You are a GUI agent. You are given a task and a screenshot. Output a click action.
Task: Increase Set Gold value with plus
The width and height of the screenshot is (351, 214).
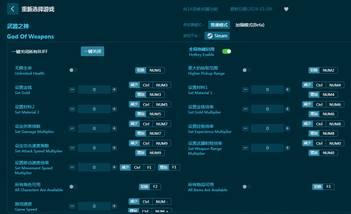[114, 90]
